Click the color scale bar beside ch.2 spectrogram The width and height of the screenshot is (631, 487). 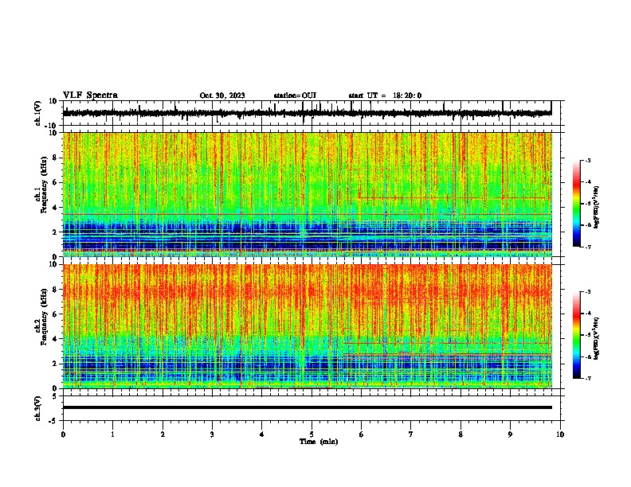point(577,335)
